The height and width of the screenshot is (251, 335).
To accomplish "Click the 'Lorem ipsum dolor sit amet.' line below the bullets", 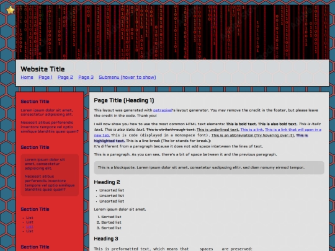I will pyautogui.click(x=120, y=209).
